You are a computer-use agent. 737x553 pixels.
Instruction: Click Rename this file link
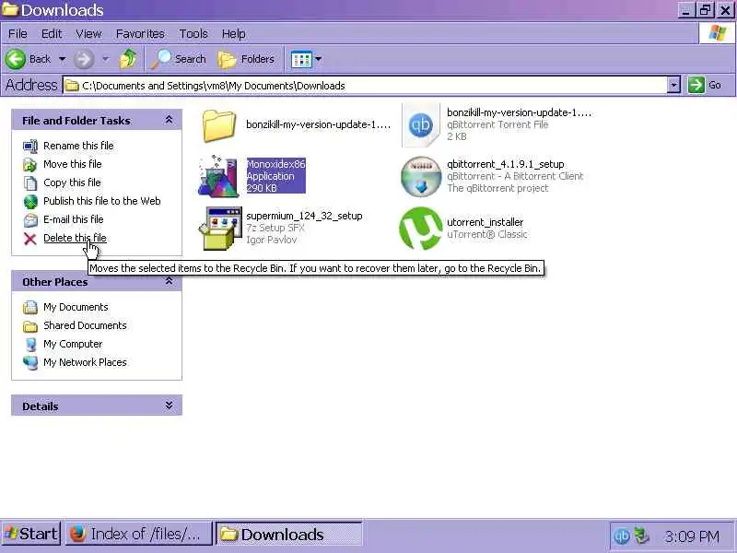[78, 146]
